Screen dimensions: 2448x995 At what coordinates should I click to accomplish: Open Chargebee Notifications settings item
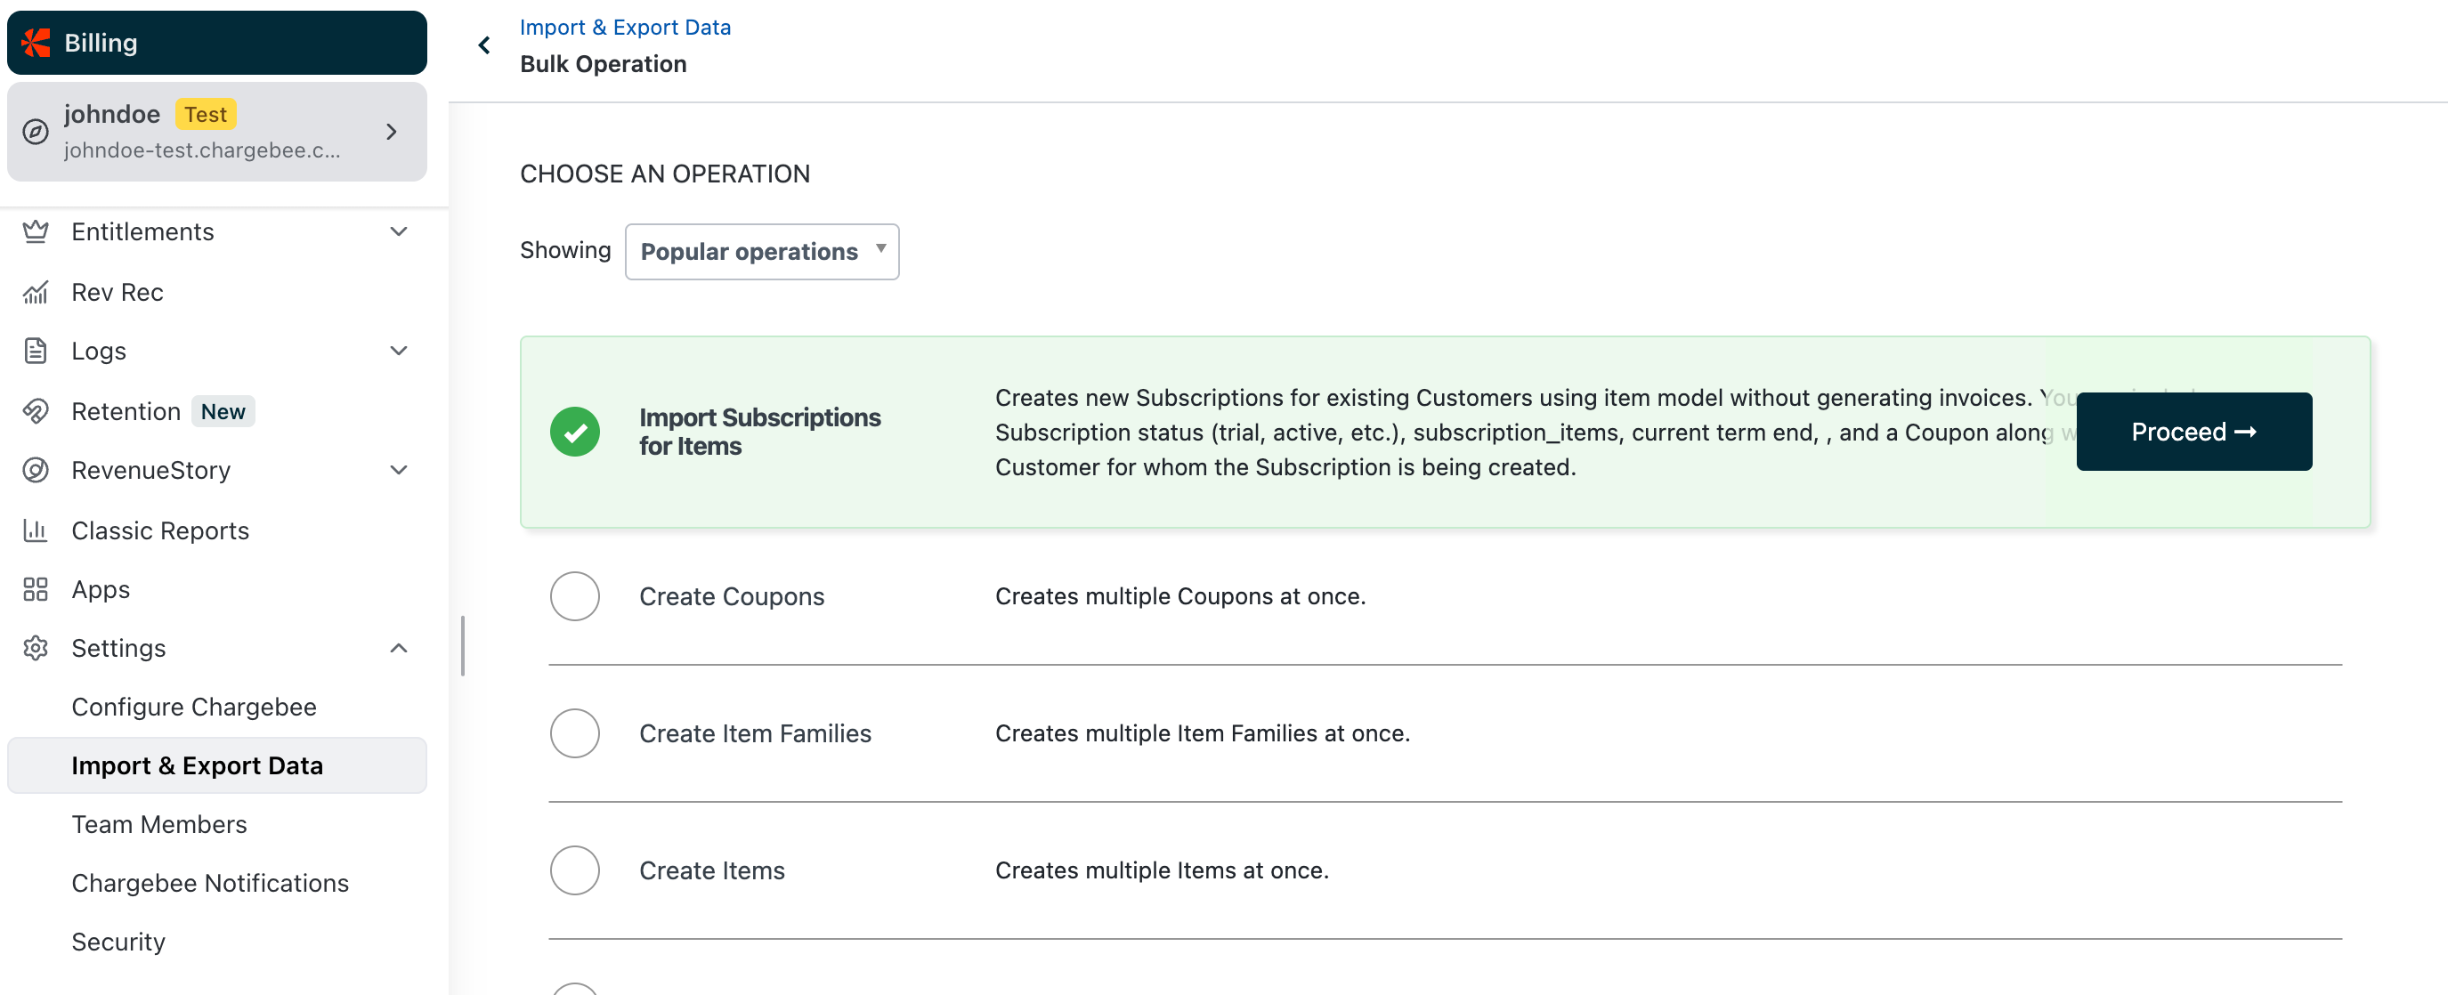210,883
